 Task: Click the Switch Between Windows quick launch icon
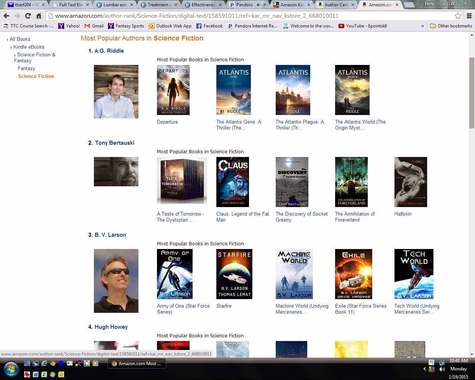pos(36,363)
